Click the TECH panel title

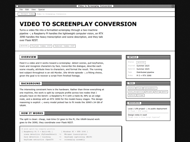pyautogui.click(x=131, y=83)
